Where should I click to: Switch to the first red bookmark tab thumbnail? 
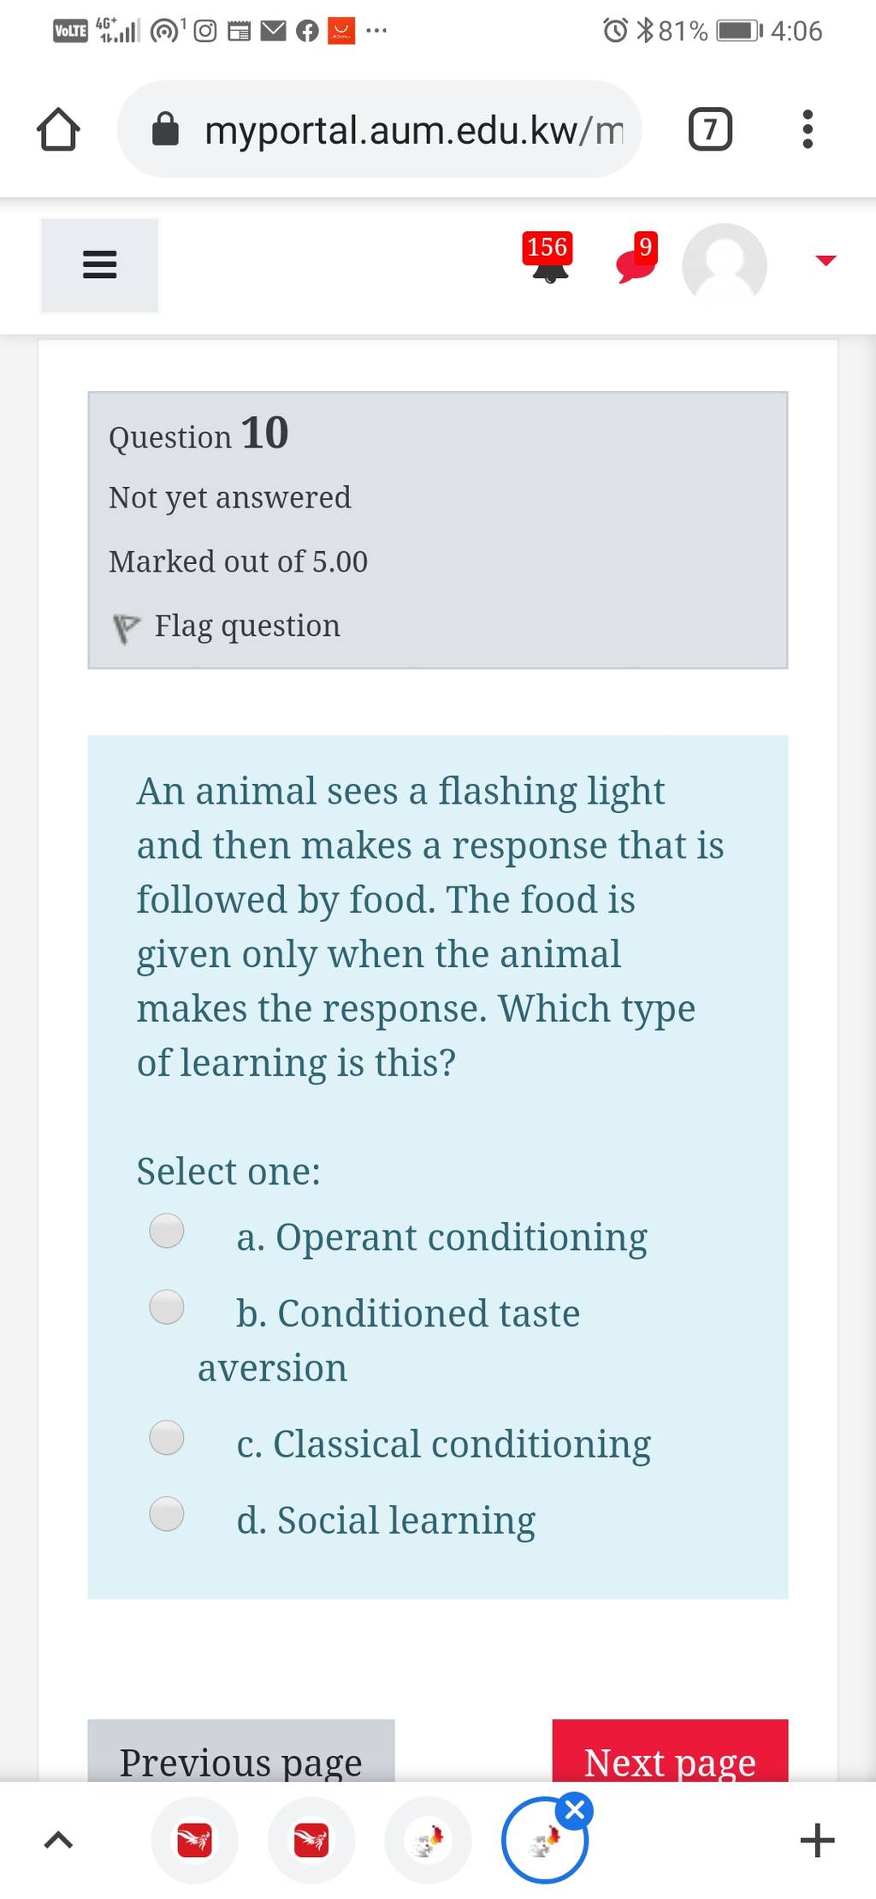[195, 1840]
